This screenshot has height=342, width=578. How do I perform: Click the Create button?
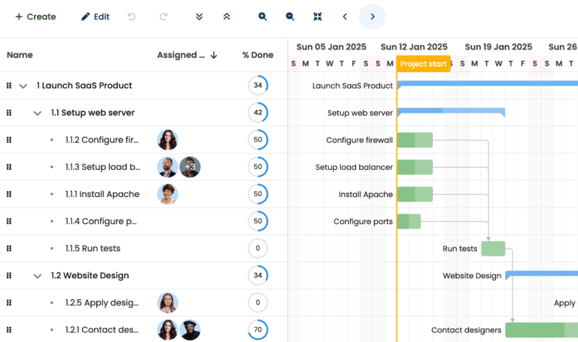pos(35,17)
